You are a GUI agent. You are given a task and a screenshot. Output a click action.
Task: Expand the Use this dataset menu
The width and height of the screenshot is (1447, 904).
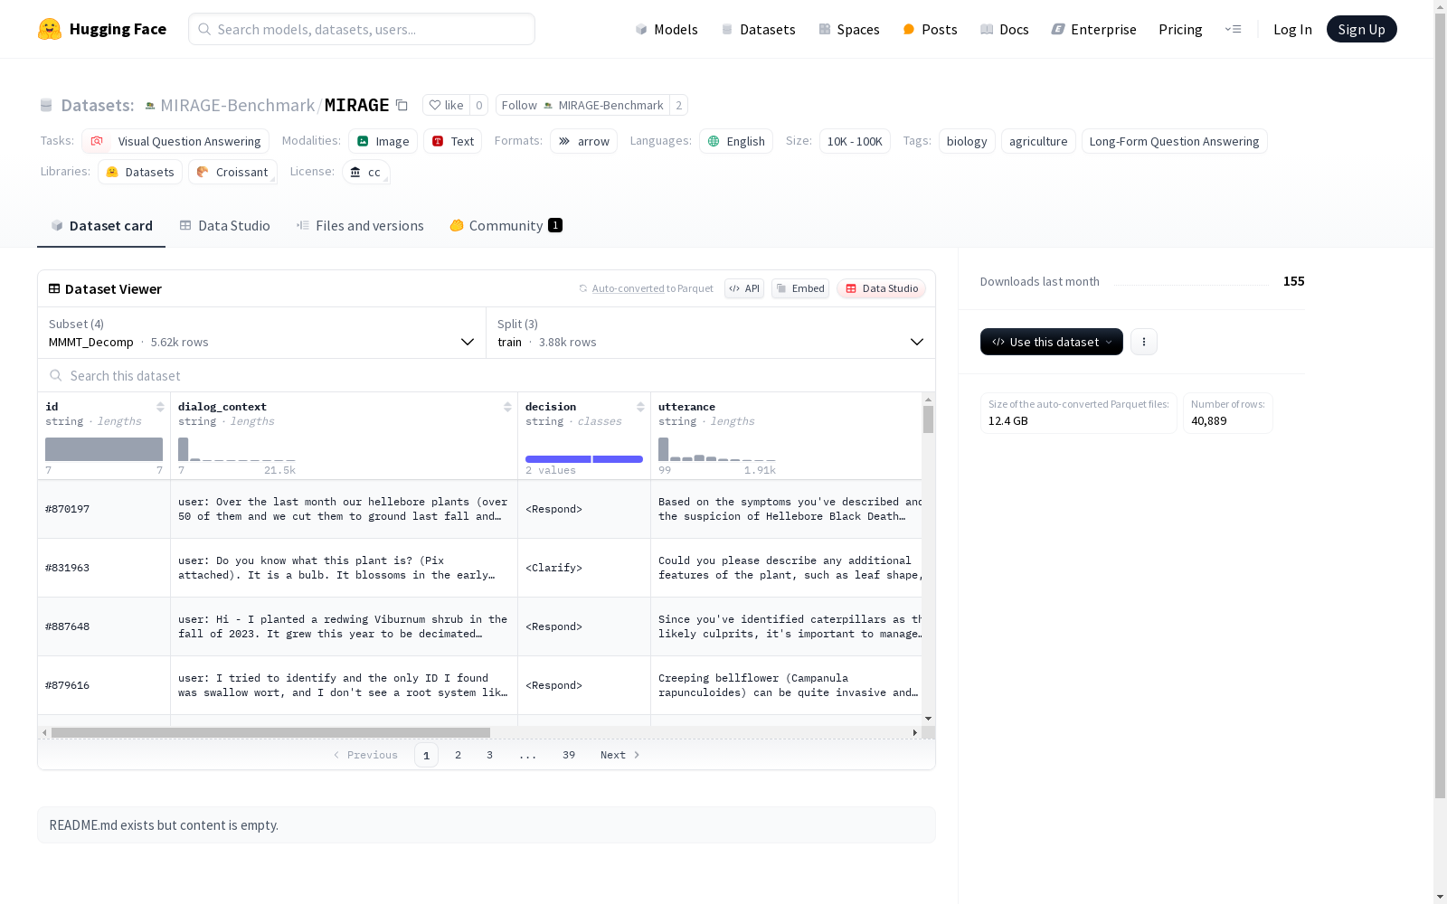click(x=1051, y=342)
